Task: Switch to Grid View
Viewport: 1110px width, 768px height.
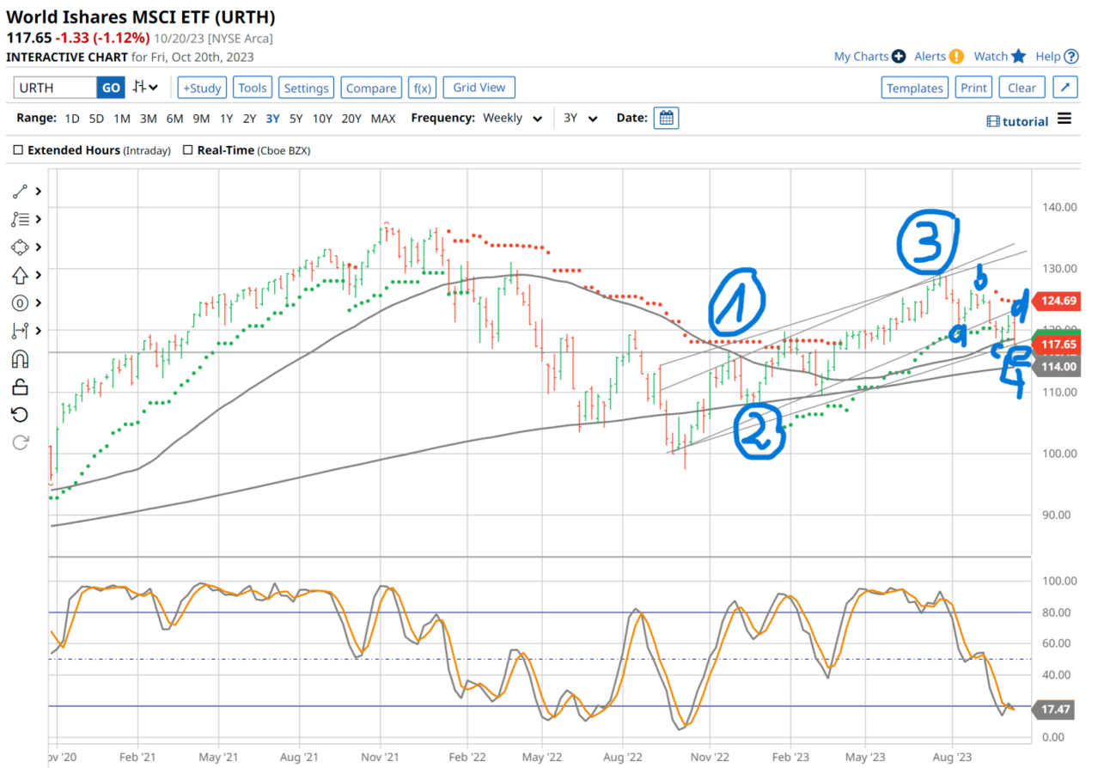Action: [479, 88]
